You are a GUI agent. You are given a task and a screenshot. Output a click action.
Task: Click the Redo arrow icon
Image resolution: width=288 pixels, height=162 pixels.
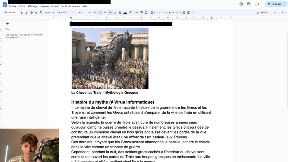pos(26,13)
